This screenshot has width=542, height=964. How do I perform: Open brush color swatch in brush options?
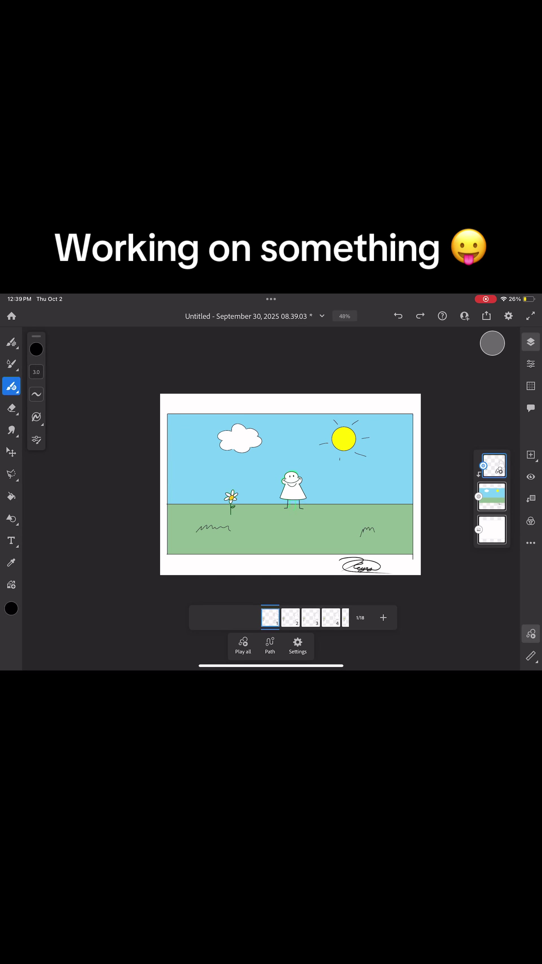[36, 349]
